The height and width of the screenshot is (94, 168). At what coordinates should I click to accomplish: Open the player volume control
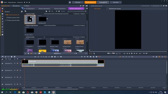[x=140, y=54]
